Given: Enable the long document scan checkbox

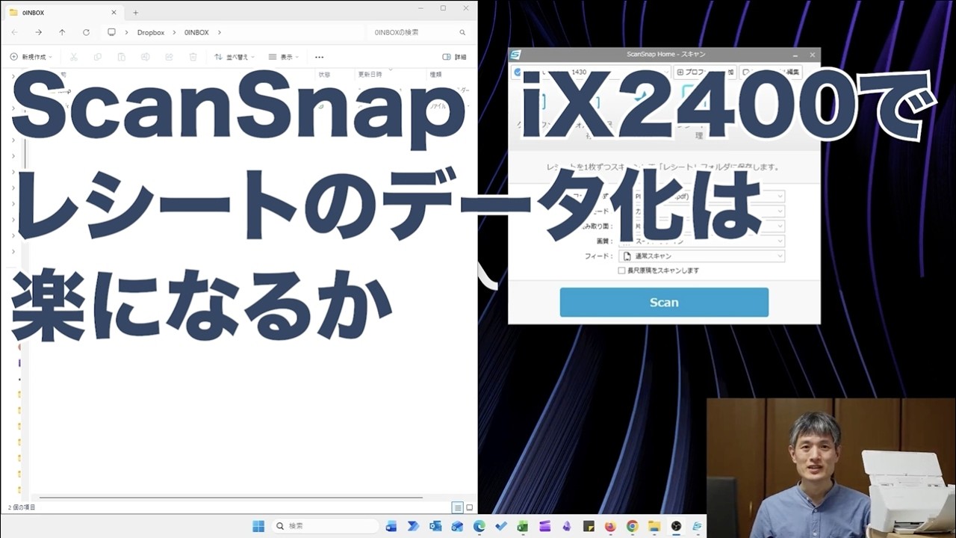Looking at the screenshot, I should [x=621, y=270].
